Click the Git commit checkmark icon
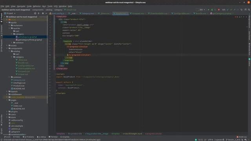The height and width of the screenshot is (141, 251). point(231,10)
